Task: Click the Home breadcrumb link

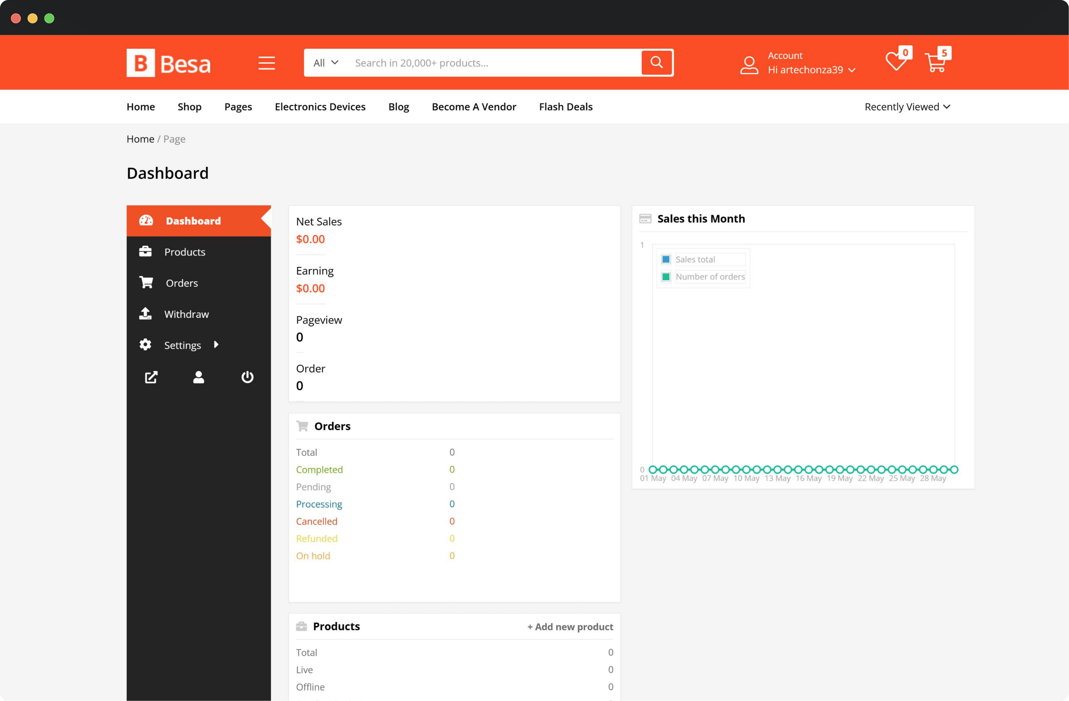Action: pyautogui.click(x=140, y=139)
